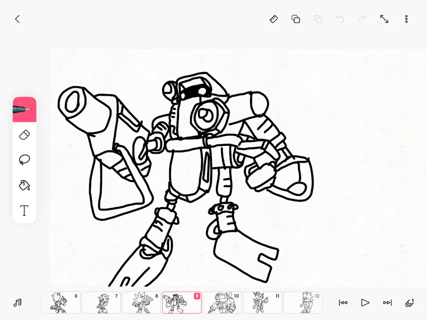427x320 pixels.
Task: Jump to the first frame
Action: coord(343,302)
